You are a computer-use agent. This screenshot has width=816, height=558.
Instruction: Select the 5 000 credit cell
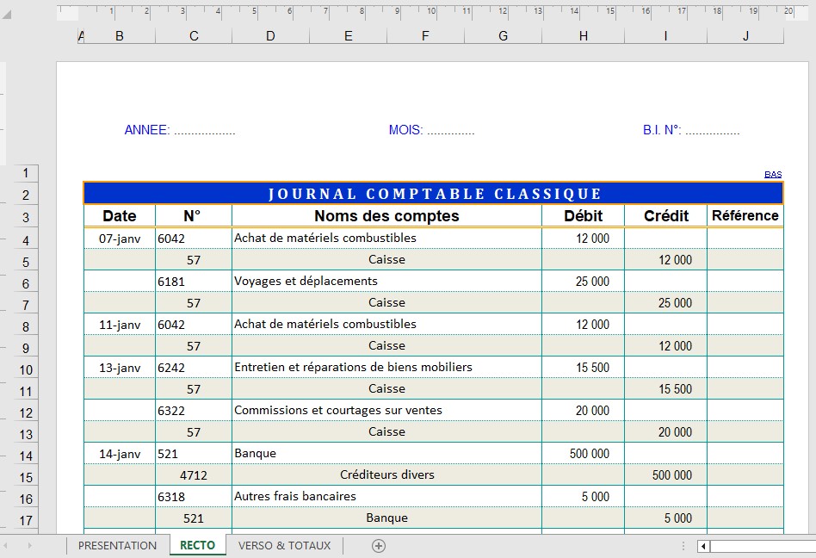665,518
